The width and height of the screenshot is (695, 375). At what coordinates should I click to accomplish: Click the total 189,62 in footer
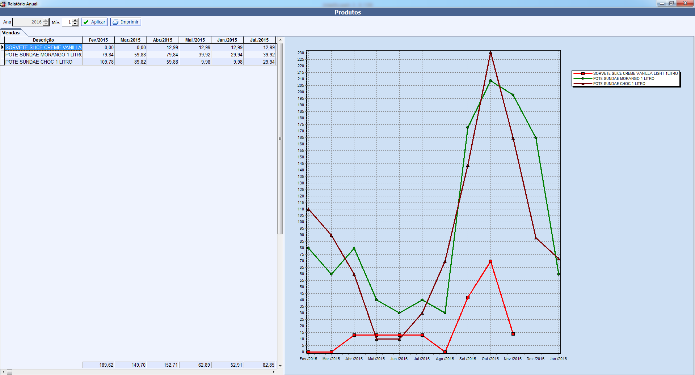(98, 365)
